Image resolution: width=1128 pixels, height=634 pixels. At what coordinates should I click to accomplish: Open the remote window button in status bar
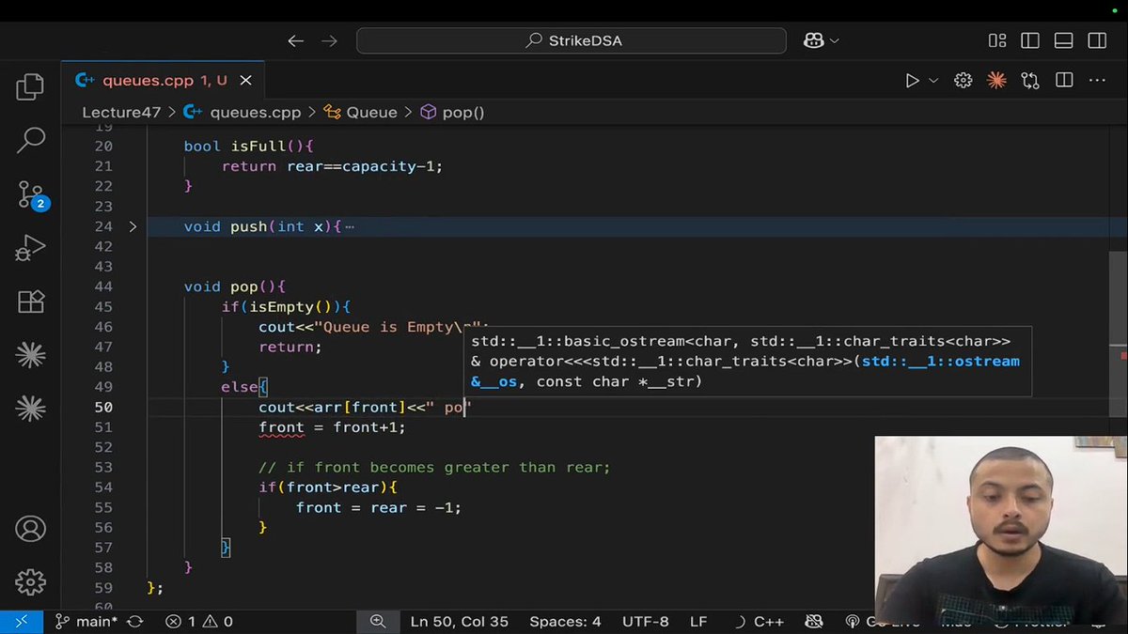click(22, 621)
